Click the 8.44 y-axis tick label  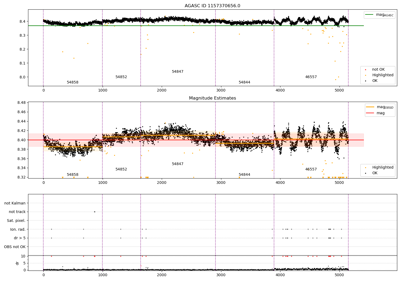click(21, 121)
